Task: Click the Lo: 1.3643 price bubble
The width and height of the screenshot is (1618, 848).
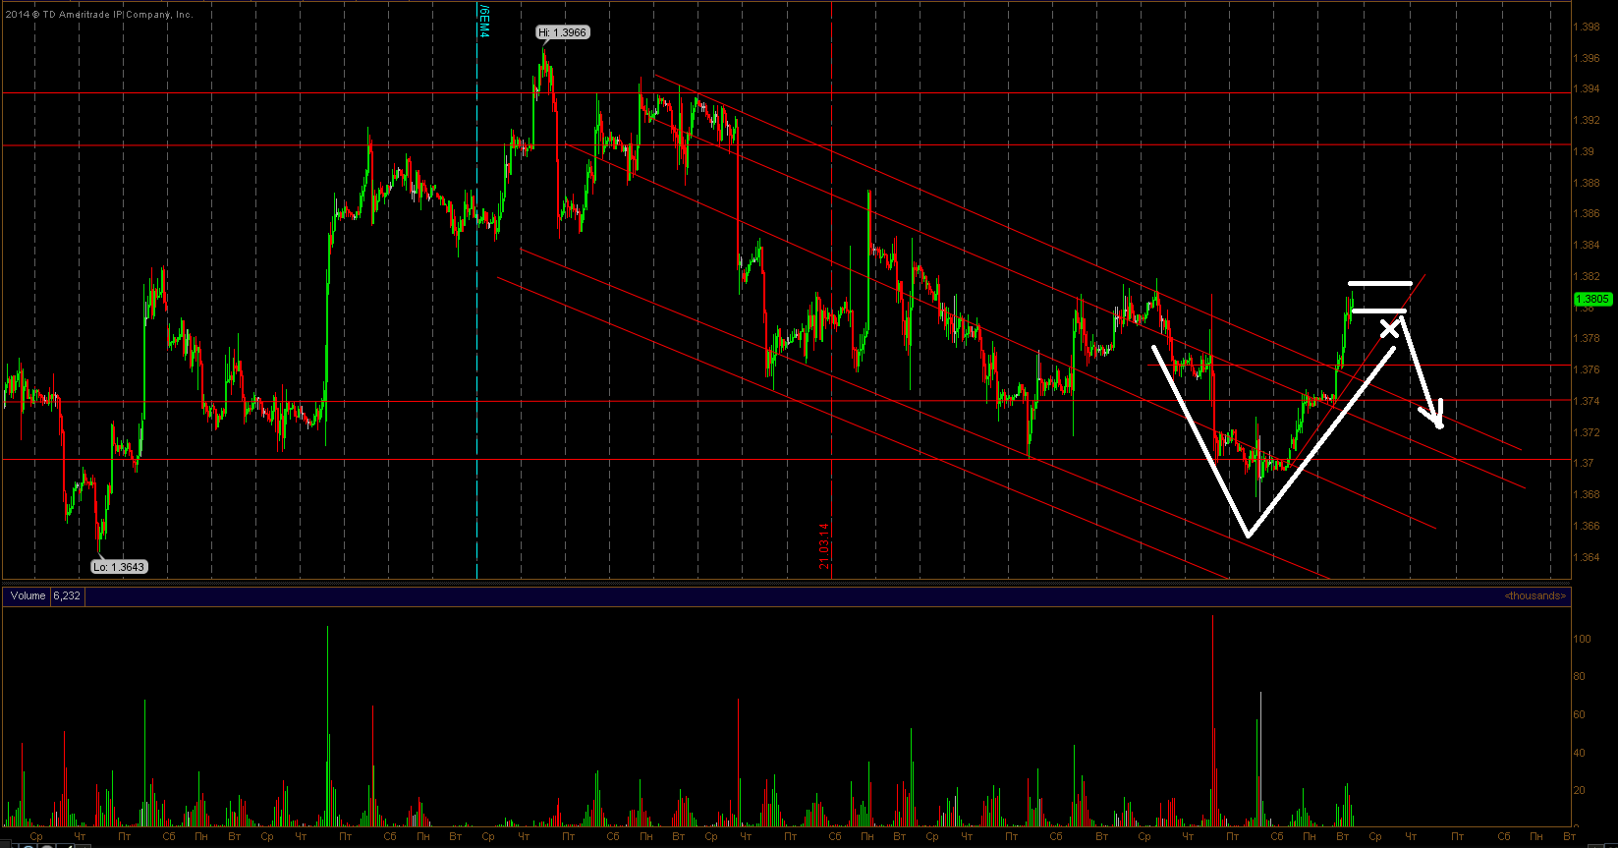Action: click(119, 567)
